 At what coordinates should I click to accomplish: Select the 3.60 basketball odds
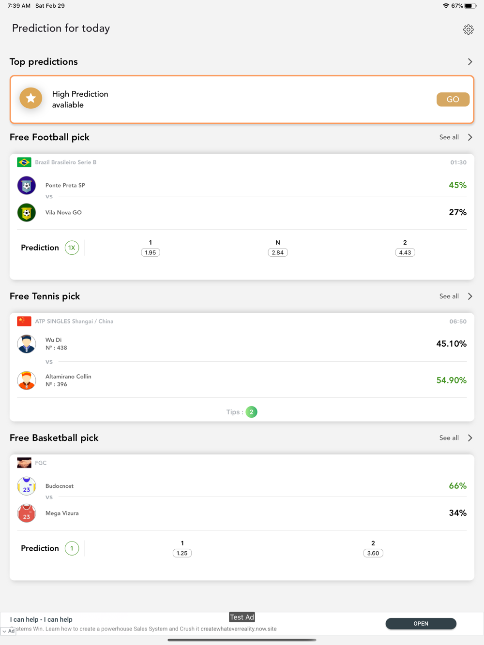[373, 553]
